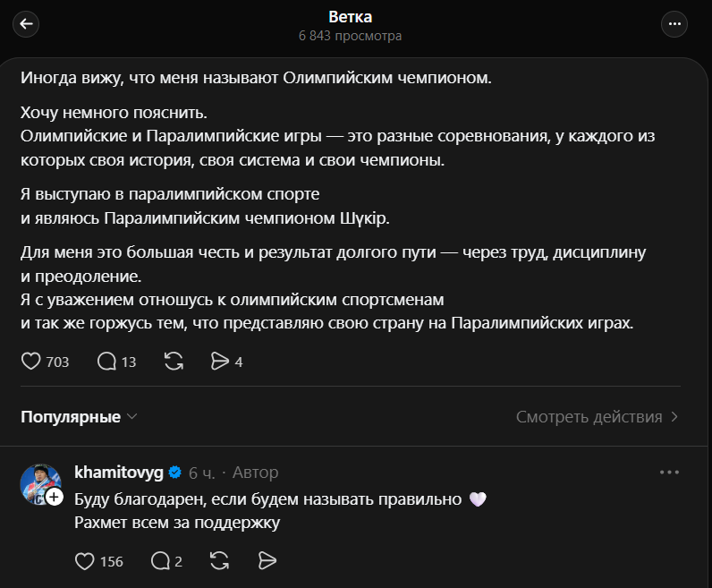
Task: Expand the Популярные sort dropdown
Action: (x=80, y=417)
